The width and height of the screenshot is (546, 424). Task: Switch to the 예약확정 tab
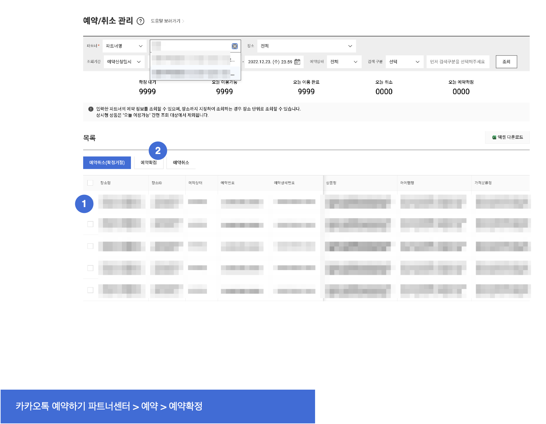(x=149, y=163)
